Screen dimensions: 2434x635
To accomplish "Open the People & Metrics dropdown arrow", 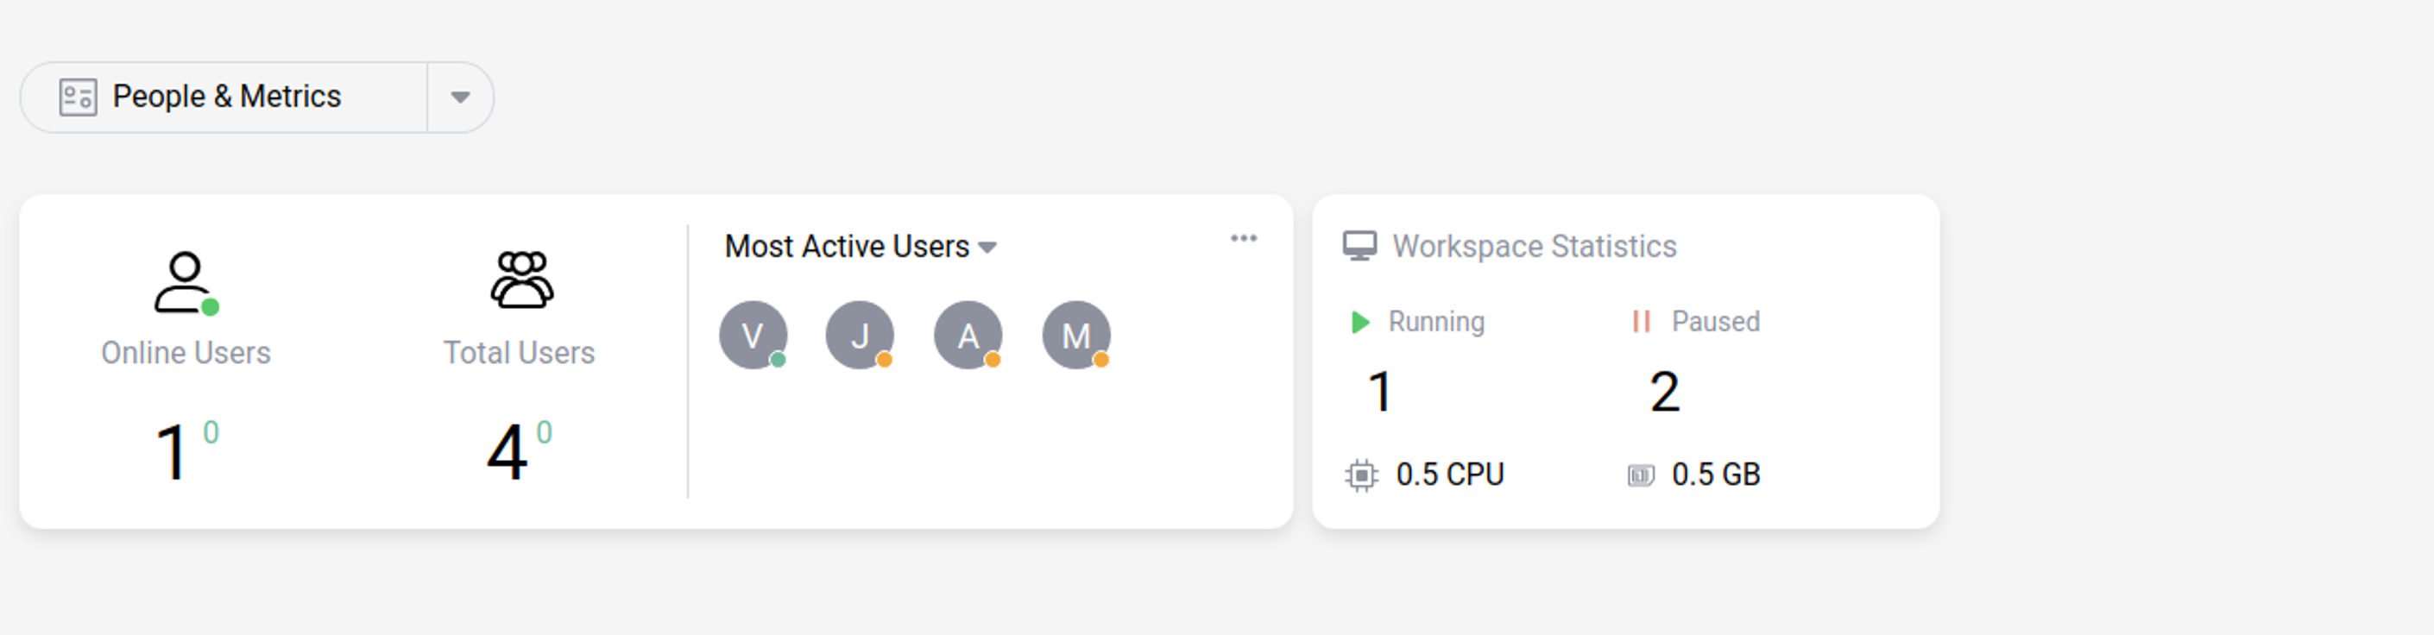I will click(x=460, y=97).
